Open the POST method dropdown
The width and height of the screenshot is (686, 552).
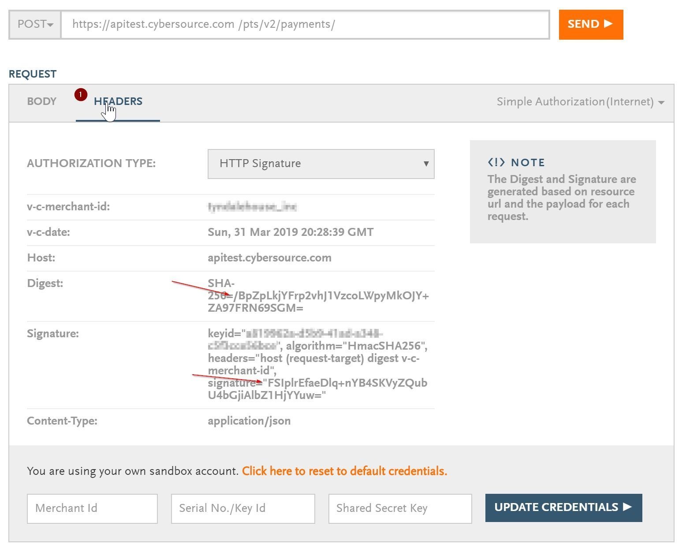34,24
